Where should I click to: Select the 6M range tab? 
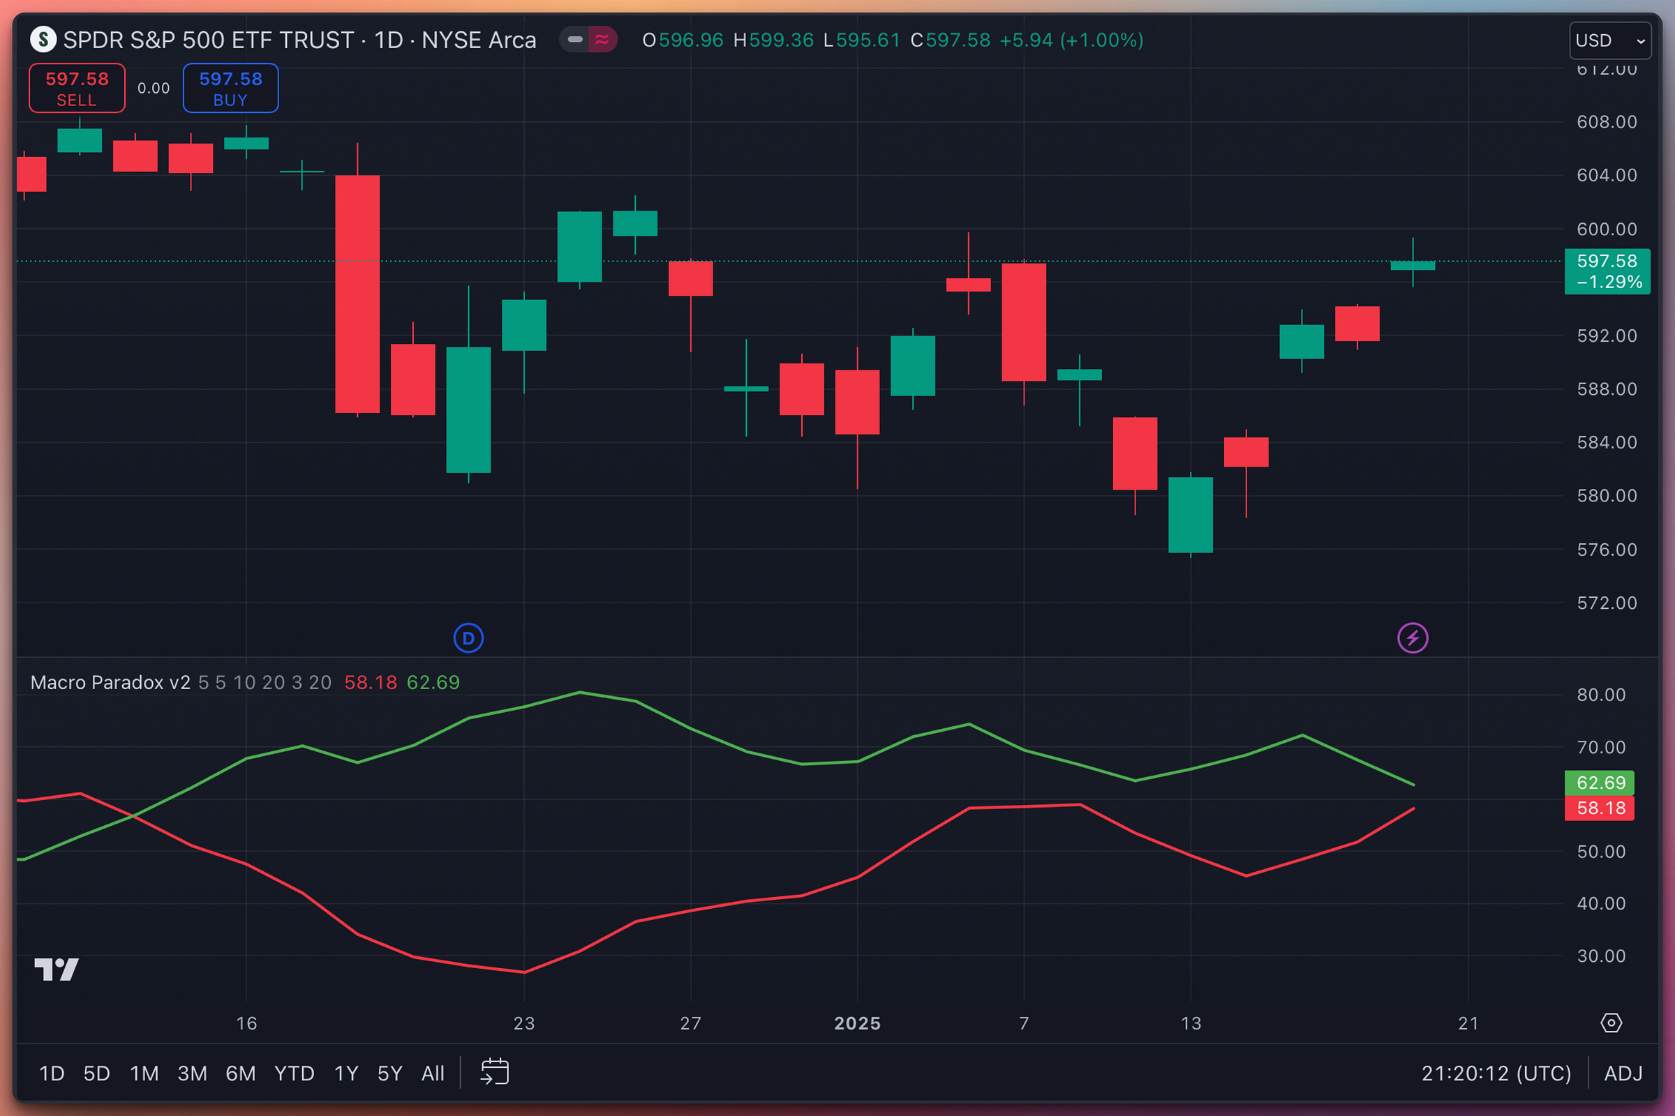(241, 1073)
